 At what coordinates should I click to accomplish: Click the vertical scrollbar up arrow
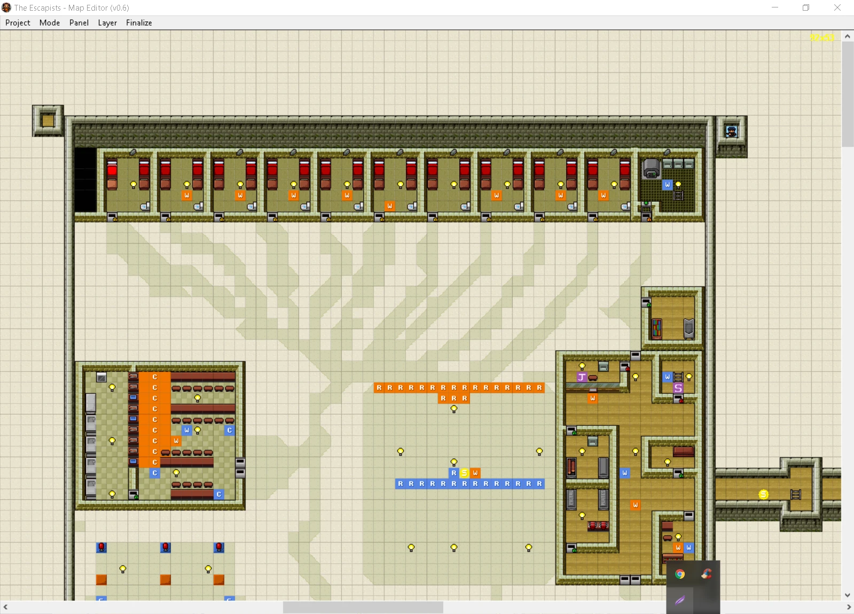[x=848, y=36]
